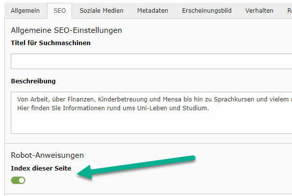Click the word Sprachkursen in the description
The width and height of the screenshot is (292, 196).
(234, 99)
